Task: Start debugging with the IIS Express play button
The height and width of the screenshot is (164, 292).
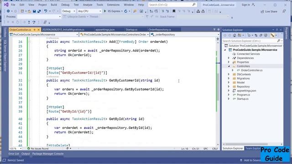Action: (105, 11)
